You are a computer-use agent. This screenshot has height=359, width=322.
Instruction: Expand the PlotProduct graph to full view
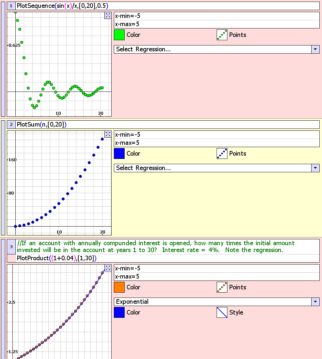tap(108, 268)
